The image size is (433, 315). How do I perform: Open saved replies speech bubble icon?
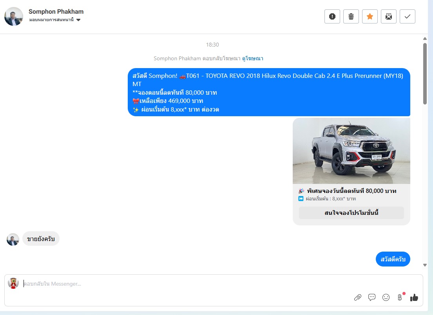[x=372, y=297]
